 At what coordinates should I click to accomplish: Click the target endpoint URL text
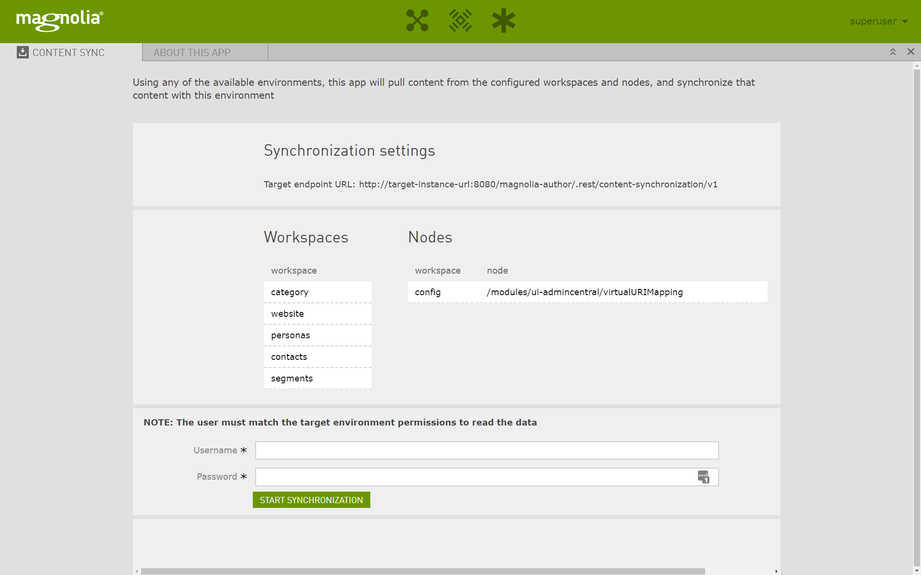click(x=538, y=184)
